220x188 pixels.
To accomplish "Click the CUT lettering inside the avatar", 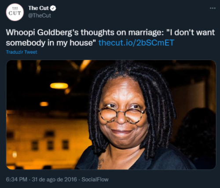I will pos(15,13).
